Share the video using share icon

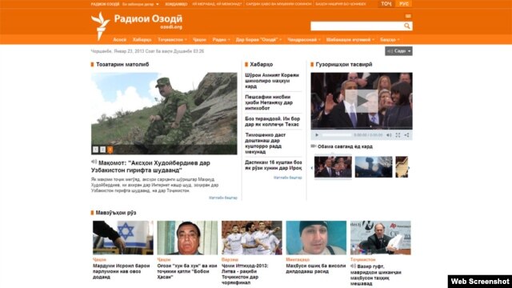pyautogui.click(x=406, y=135)
